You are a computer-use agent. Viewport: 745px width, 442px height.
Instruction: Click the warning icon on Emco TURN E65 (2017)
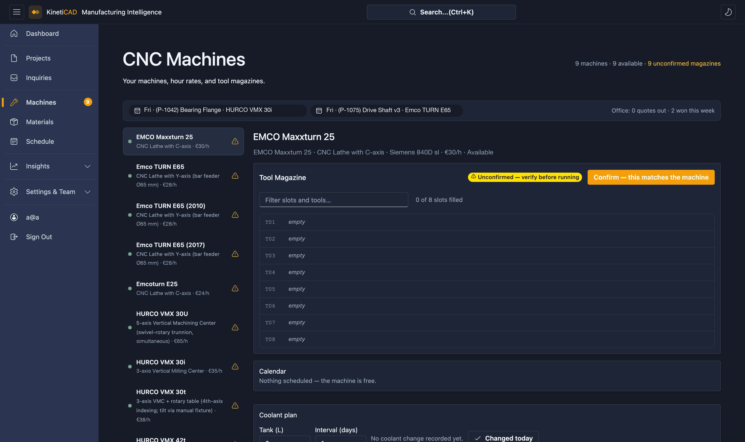[235, 254]
